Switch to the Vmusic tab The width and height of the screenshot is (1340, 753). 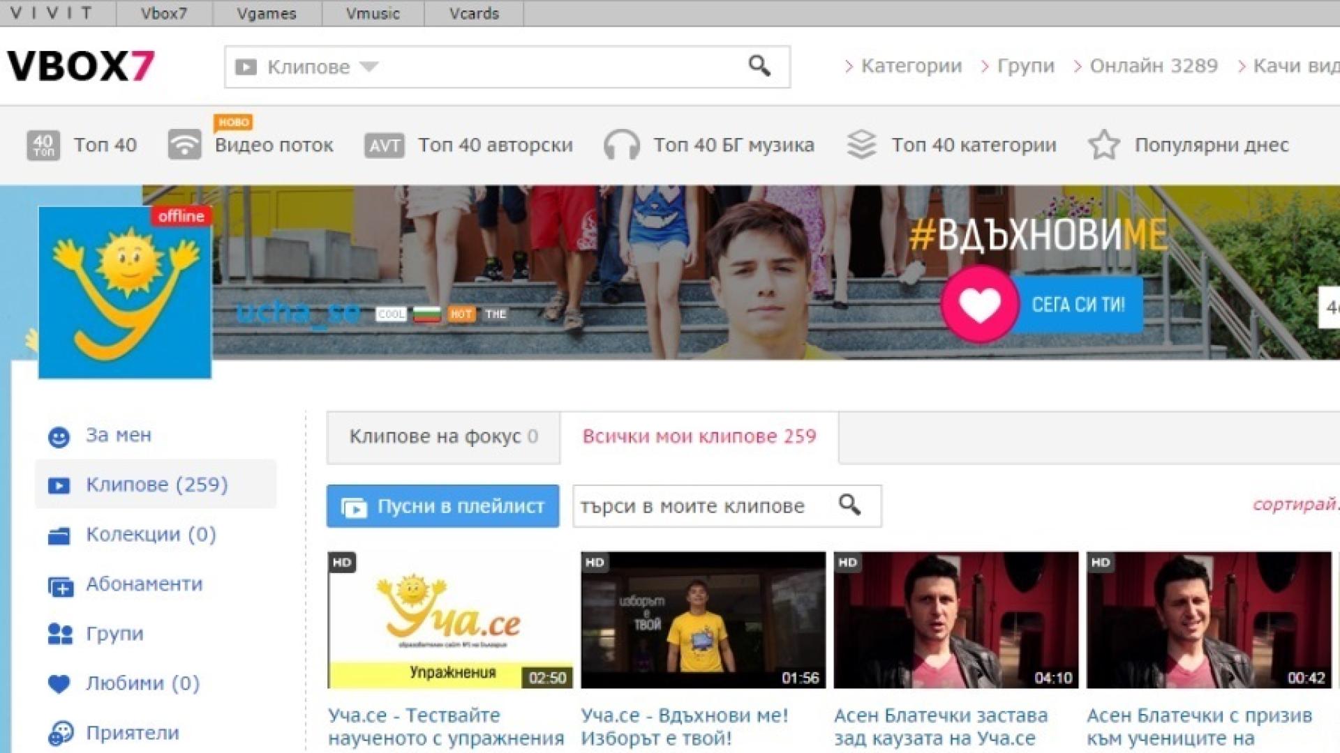(372, 13)
